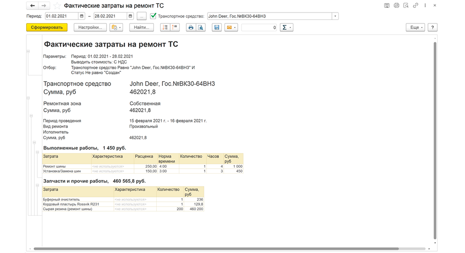Select the vehicle total sum 462021,8 cell
This screenshot has height=253, width=465.
tap(142, 92)
